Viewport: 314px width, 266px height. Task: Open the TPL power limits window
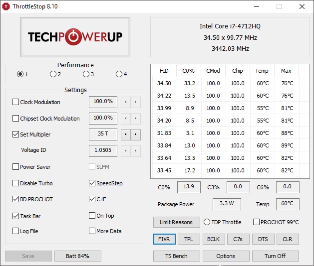[189, 239]
